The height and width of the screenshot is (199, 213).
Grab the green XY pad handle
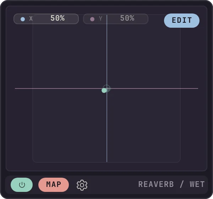104,91
